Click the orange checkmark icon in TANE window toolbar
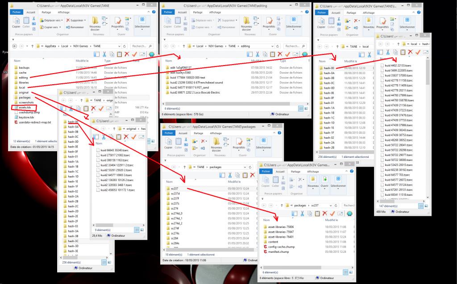457x284 pixels. click(x=134, y=54)
